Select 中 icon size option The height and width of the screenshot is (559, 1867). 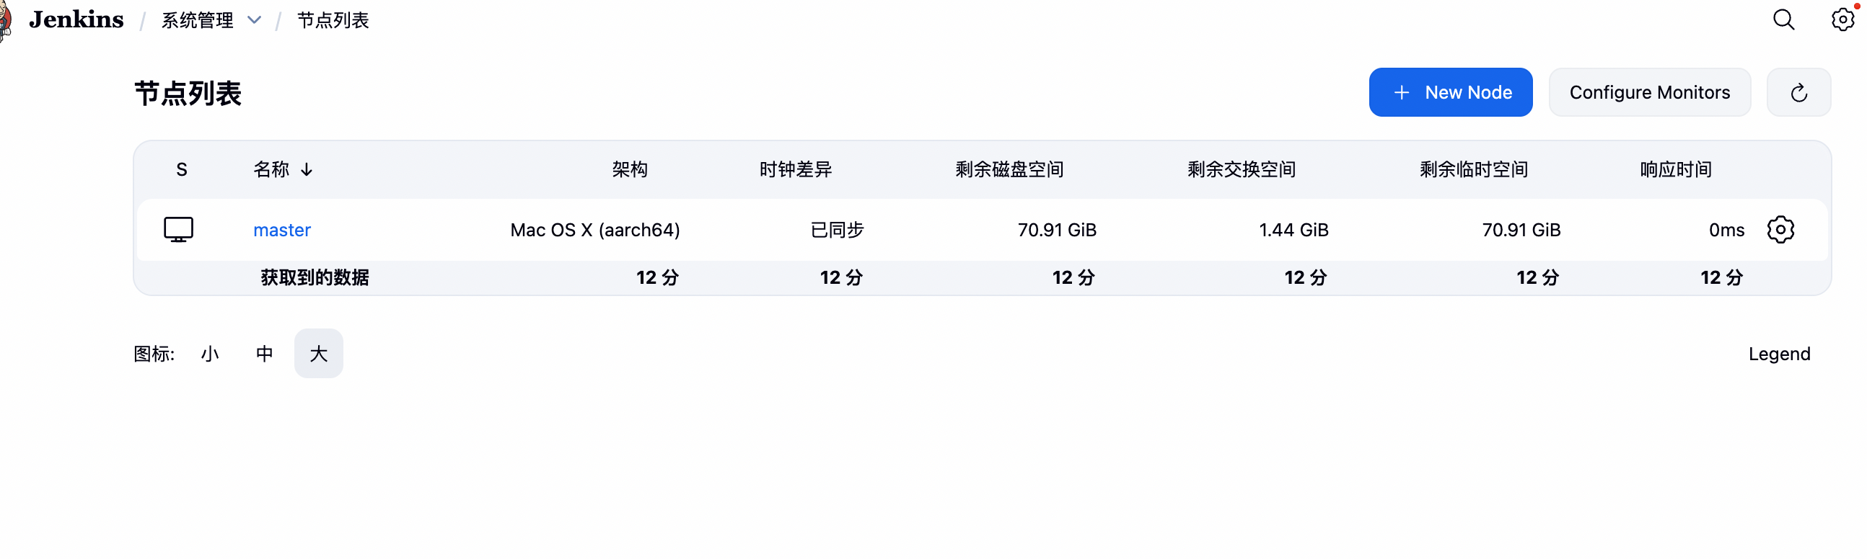pos(264,354)
